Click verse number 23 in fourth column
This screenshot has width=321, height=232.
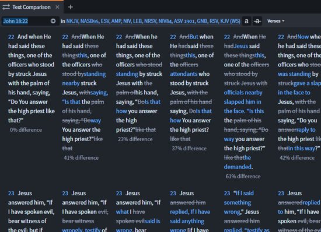coord(173,194)
